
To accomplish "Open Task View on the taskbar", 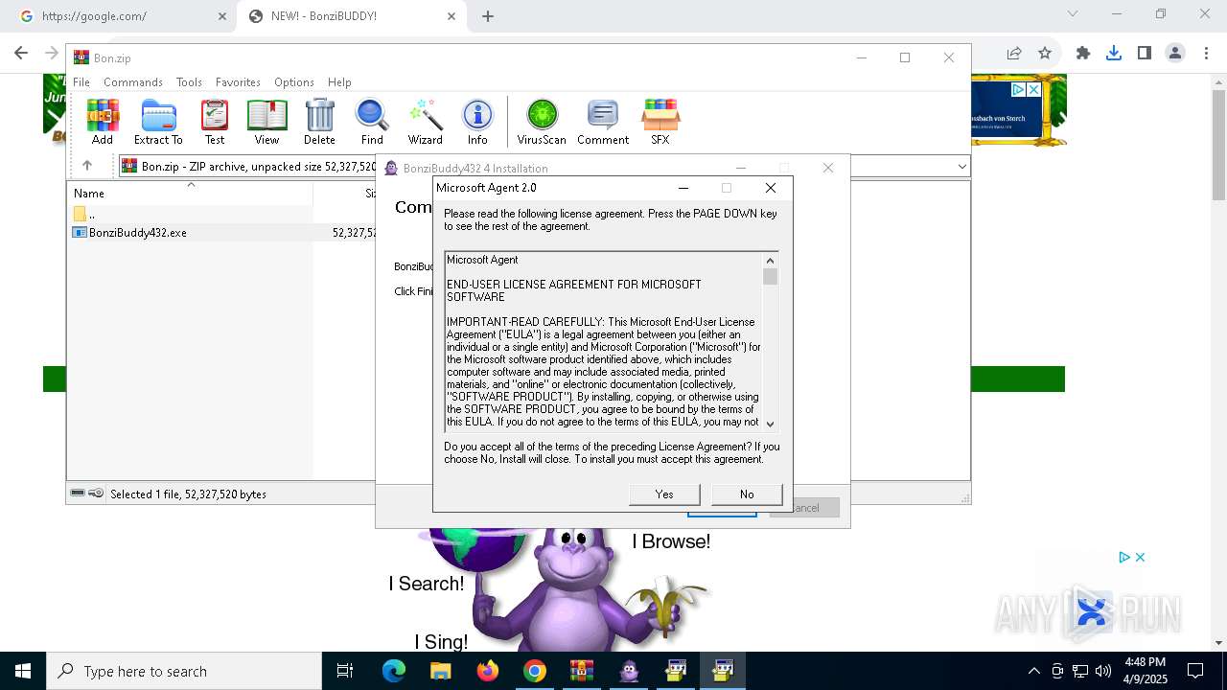I will 345,671.
